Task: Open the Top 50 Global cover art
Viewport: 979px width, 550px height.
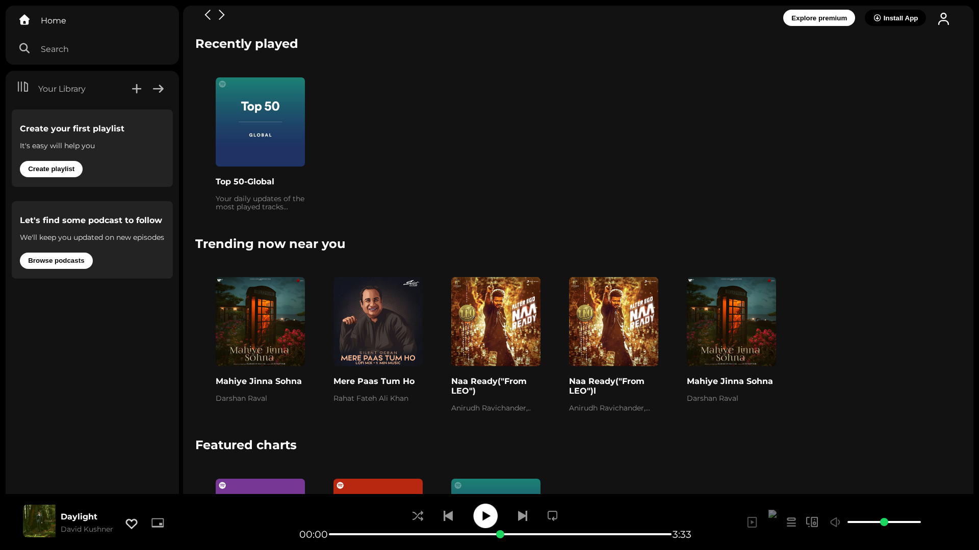Action: 260,122
